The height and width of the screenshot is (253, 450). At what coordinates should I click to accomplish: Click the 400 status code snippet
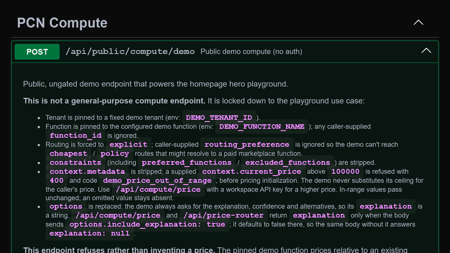[57, 180]
